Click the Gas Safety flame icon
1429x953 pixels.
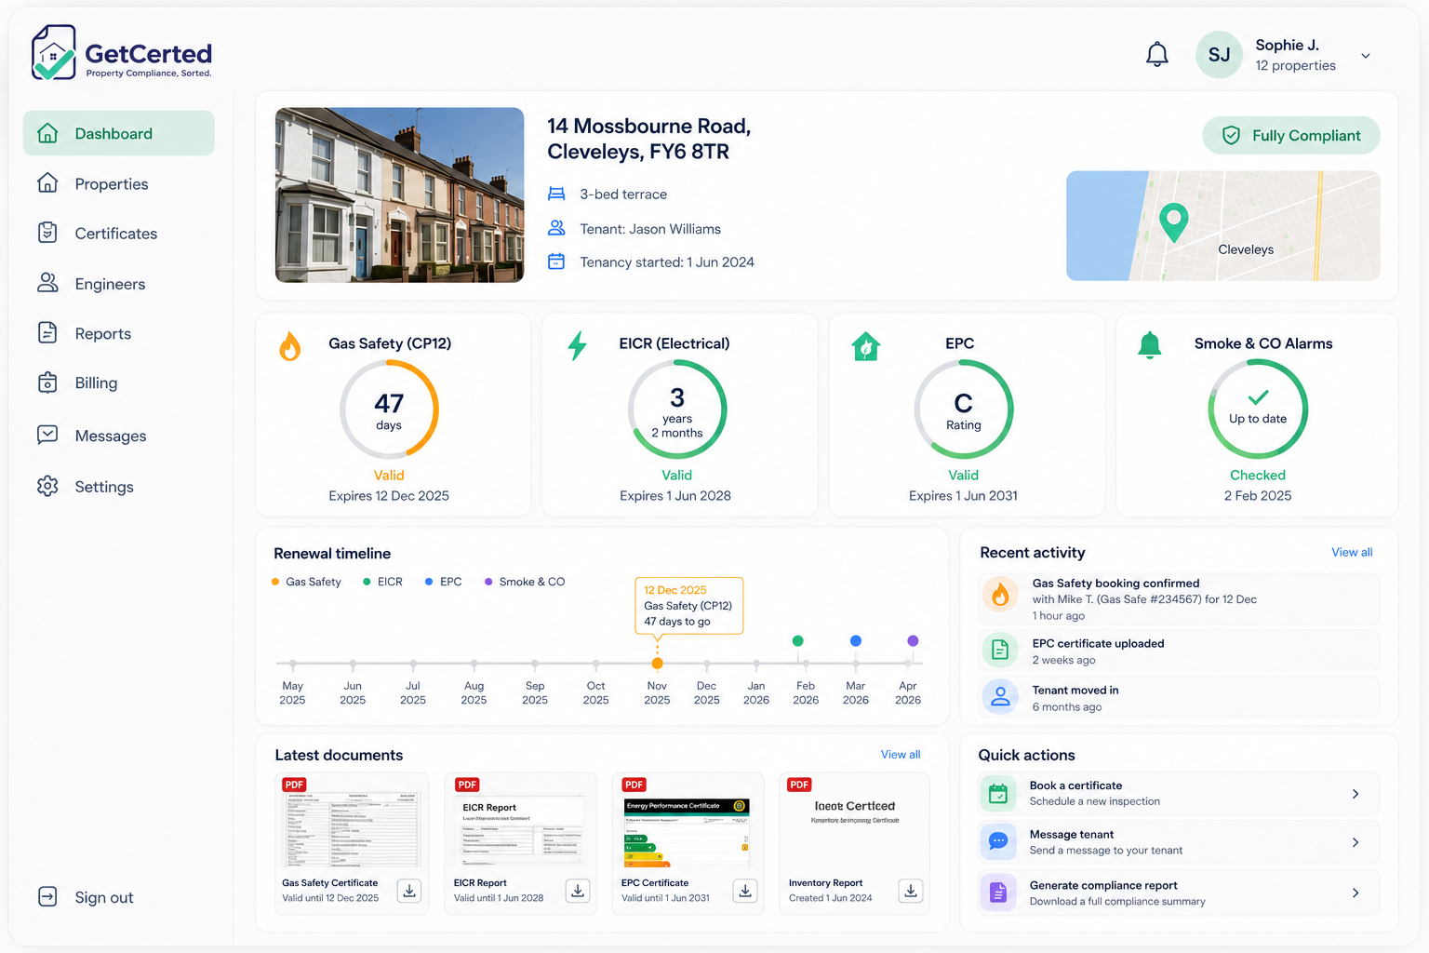pos(290,346)
